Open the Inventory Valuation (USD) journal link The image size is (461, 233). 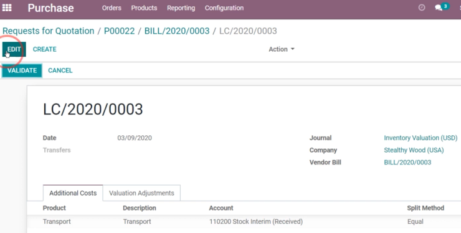click(x=421, y=138)
